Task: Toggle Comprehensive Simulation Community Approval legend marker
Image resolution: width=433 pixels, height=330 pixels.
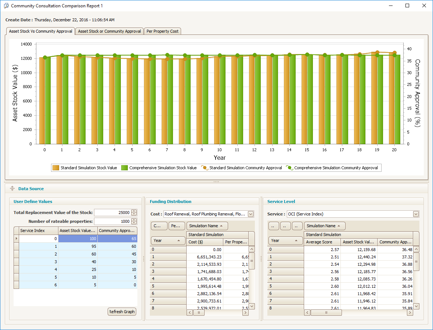Action: [x=289, y=168]
